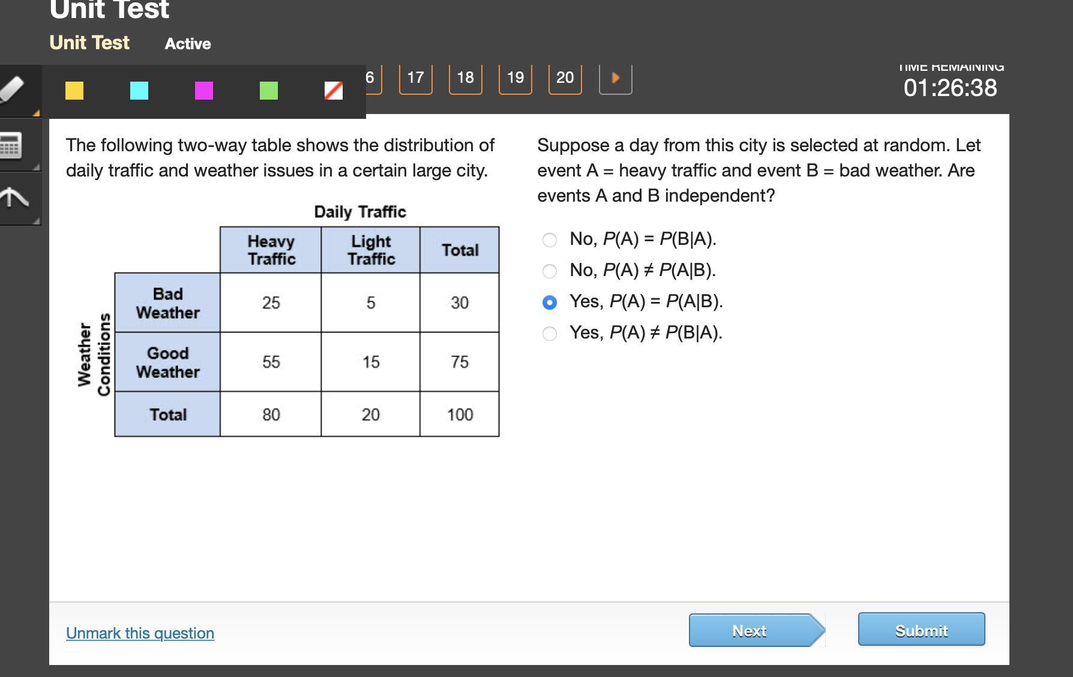Jump to question 19
Screen dimensions: 1073x677
(x=515, y=78)
